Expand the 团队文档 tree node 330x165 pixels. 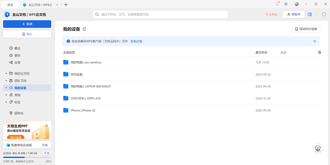pos(6,81)
